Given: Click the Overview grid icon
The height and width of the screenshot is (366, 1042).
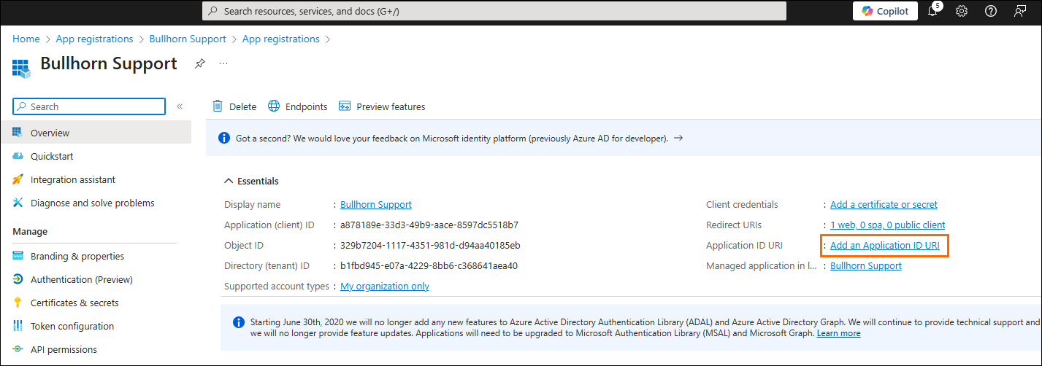Looking at the screenshot, I should click(x=18, y=133).
